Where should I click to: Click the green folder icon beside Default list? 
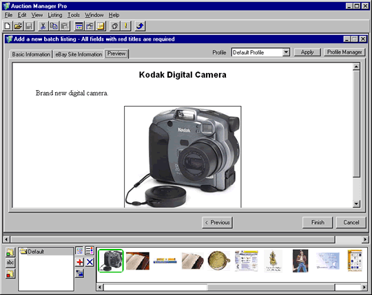[10, 252]
